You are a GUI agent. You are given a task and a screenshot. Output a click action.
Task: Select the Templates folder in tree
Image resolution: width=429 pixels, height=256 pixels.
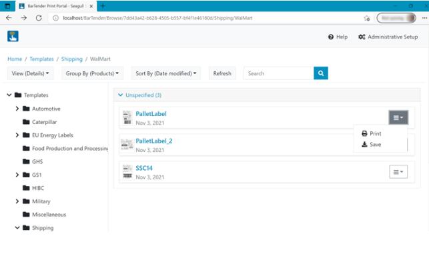(31, 95)
